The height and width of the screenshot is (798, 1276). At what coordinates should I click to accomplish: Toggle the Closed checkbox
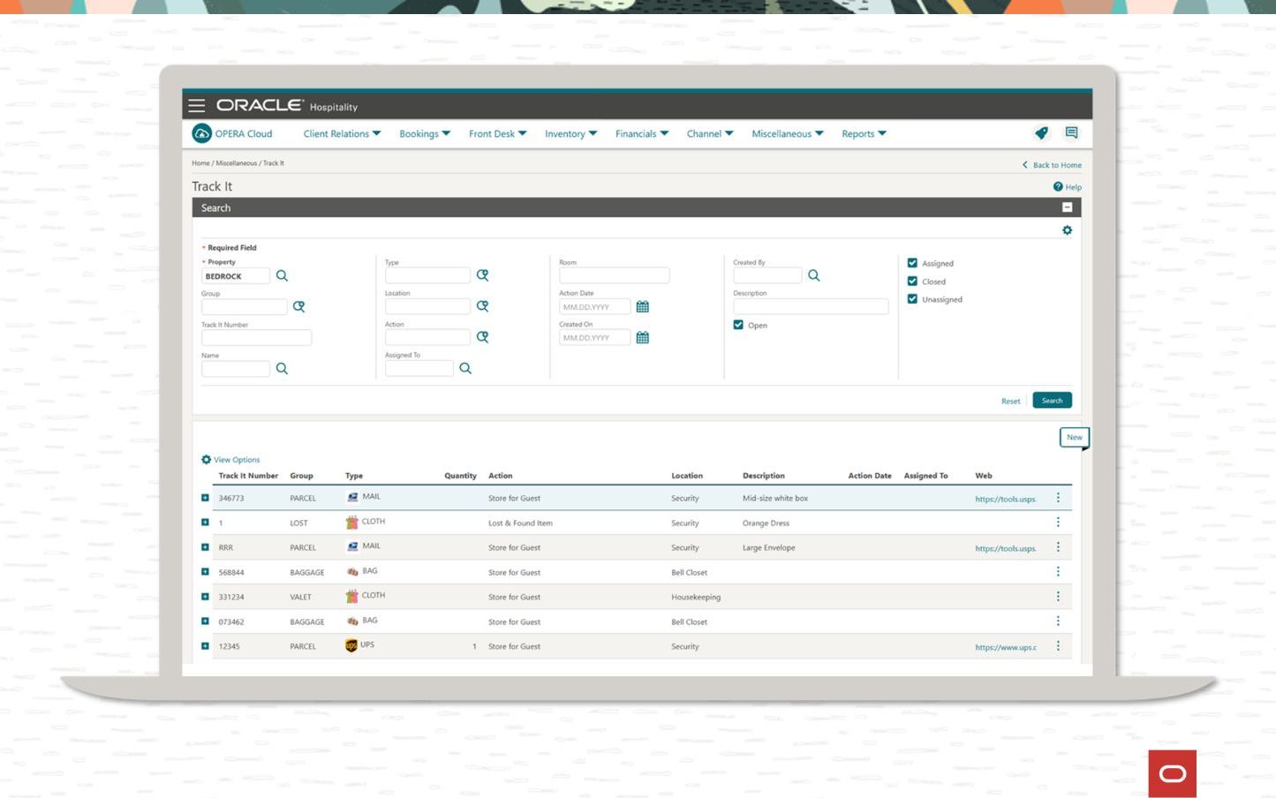(912, 281)
